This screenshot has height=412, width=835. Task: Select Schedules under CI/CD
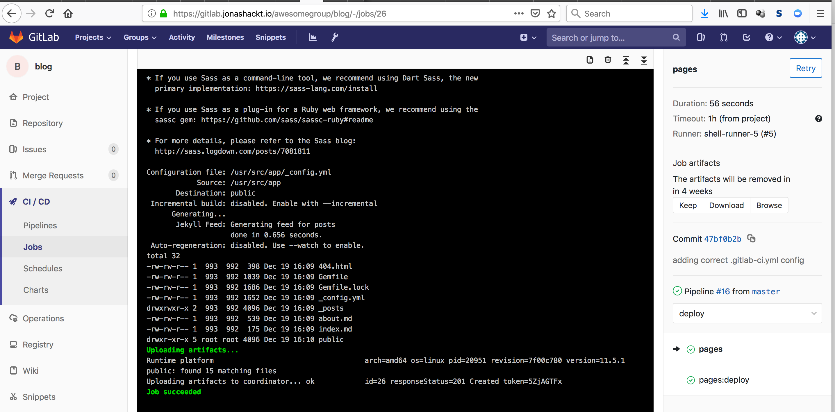pos(42,268)
